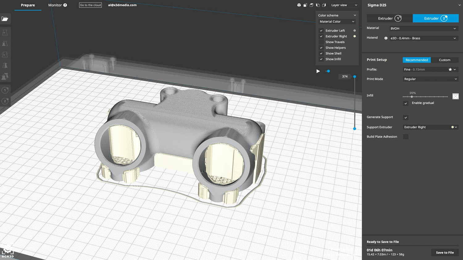Click the Hotend info icon

(x=386, y=38)
